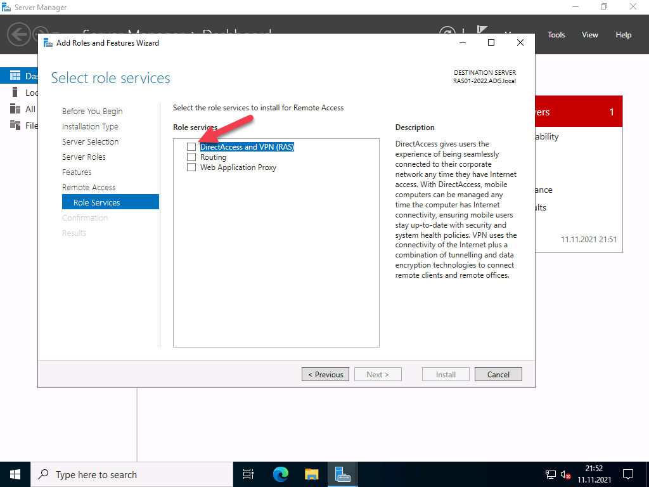Click the 11.11.2021 21:51 timestamp on tile
The image size is (649, 487).
589,239
